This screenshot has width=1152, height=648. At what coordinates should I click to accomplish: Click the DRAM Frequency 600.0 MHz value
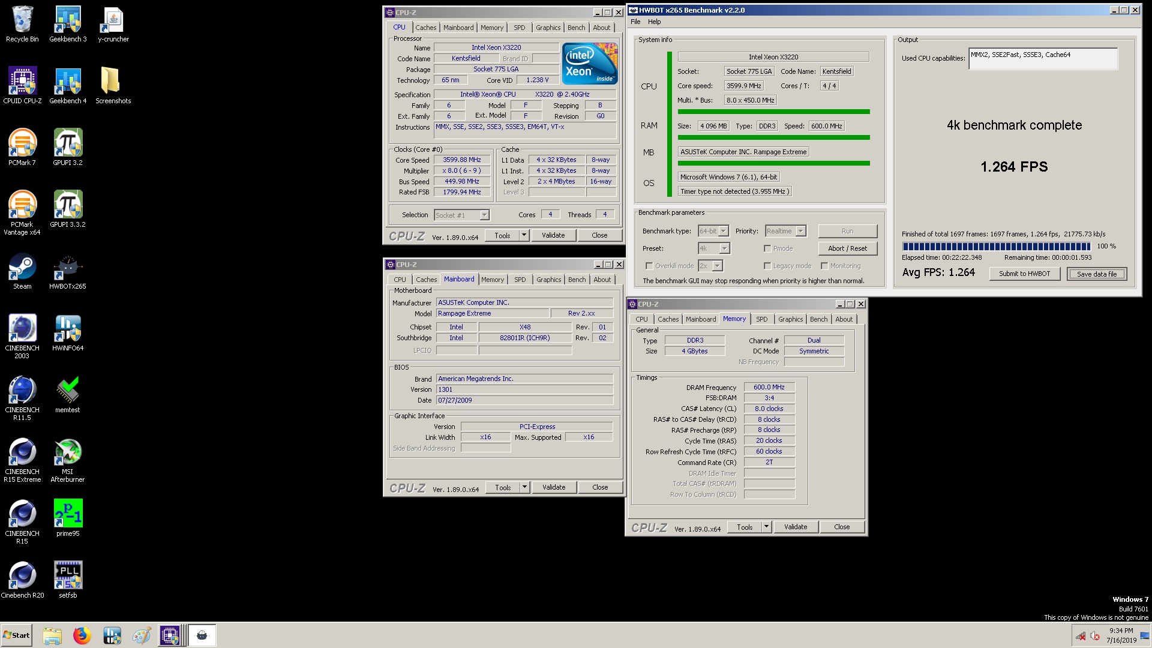(769, 388)
